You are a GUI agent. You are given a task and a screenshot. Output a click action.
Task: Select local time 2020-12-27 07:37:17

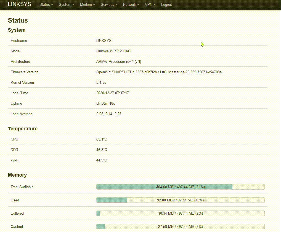[113, 93]
